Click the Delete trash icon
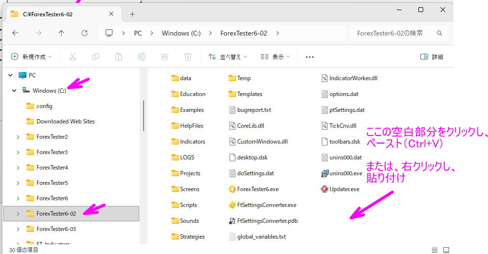 coord(188,57)
